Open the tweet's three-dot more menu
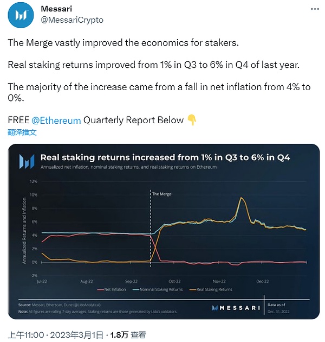 pyautogui.click(x=315, y=9)
